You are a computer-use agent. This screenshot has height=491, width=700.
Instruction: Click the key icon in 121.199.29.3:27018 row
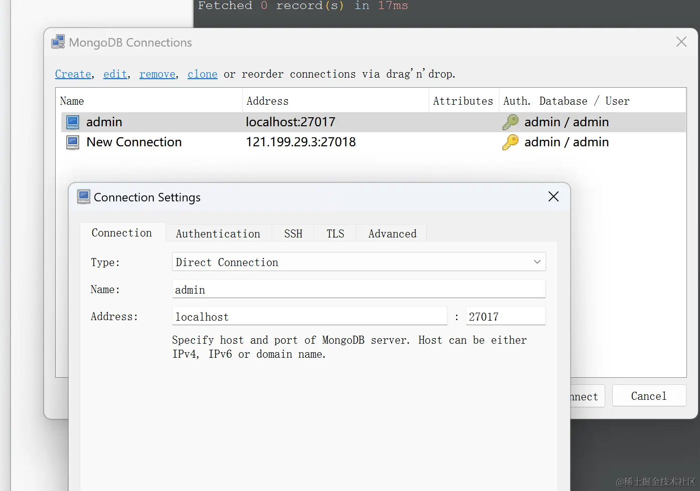tap(510, 142)
